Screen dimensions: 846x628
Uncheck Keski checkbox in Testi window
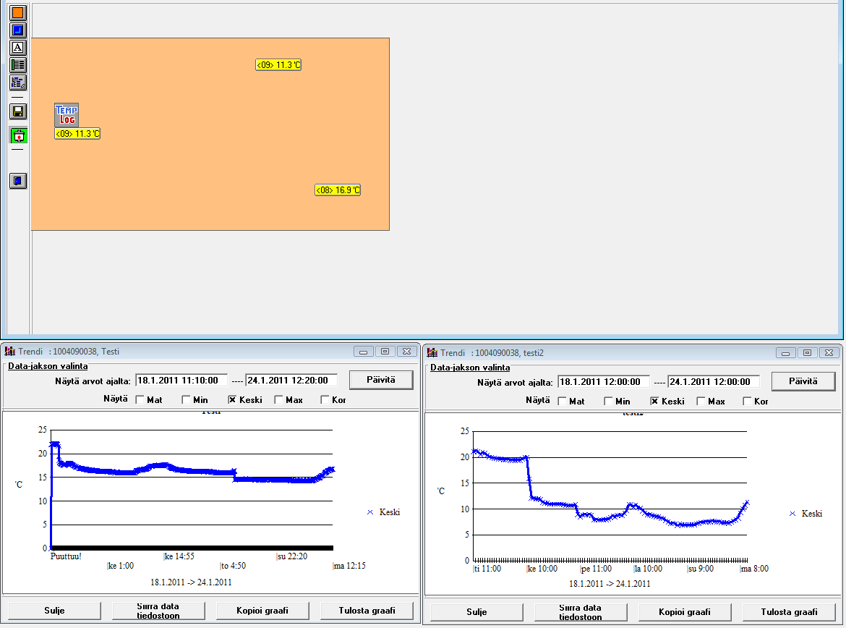pyautogui.click(x=232, y=399)
